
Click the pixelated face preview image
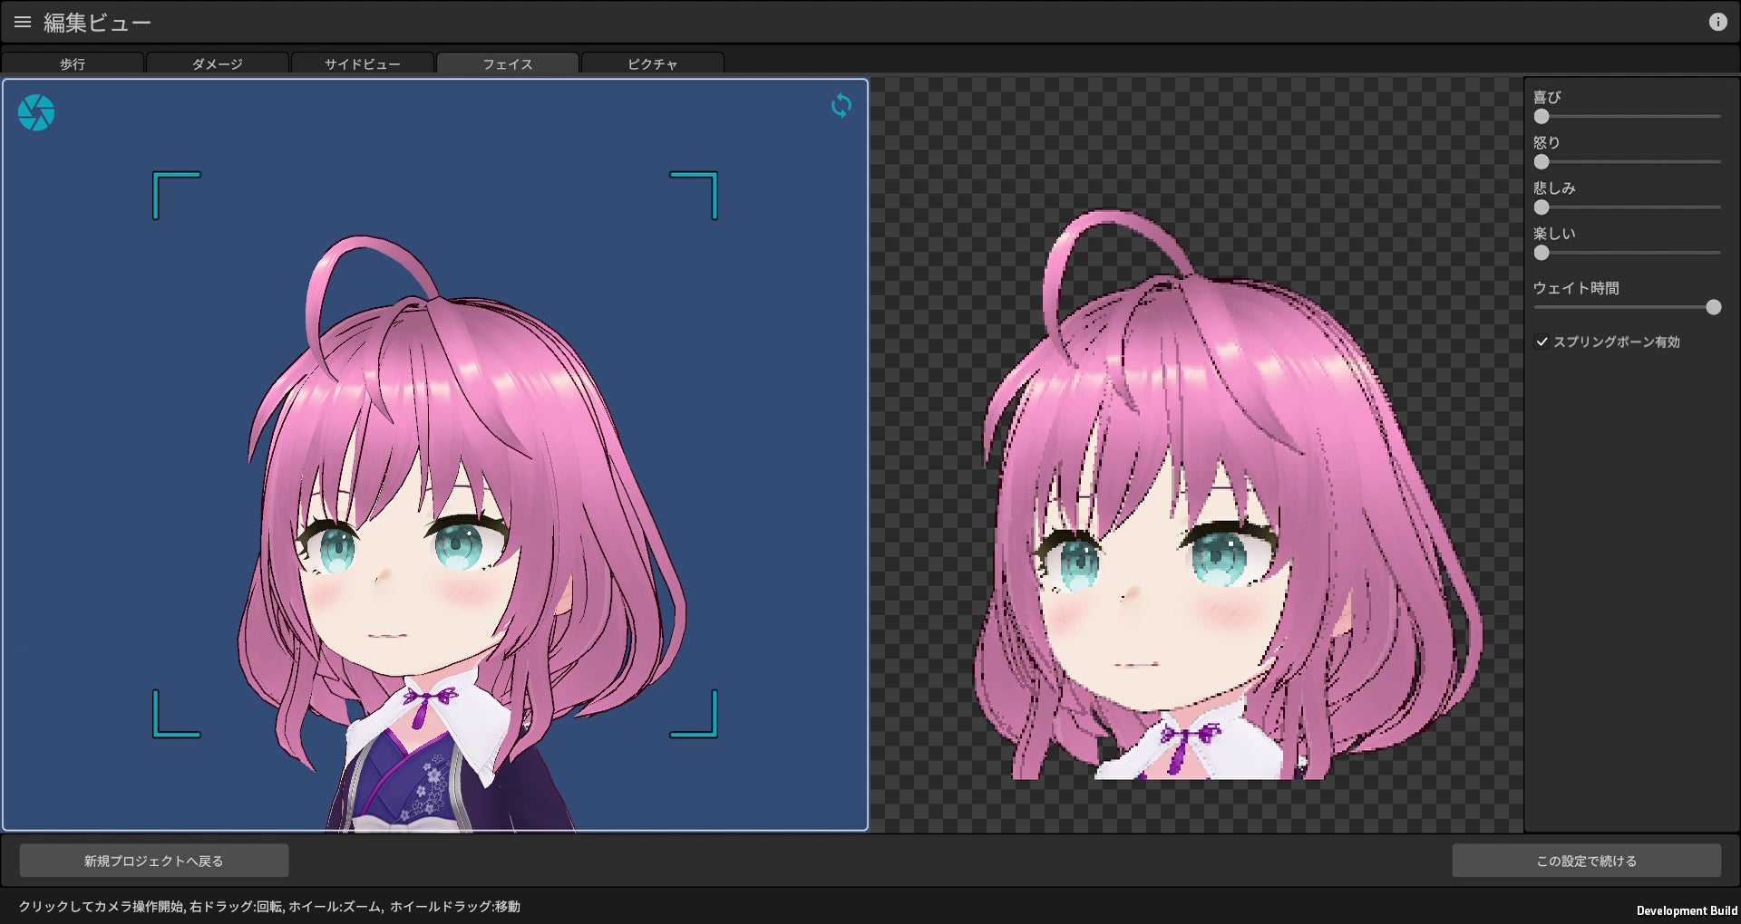[1228, 494]
